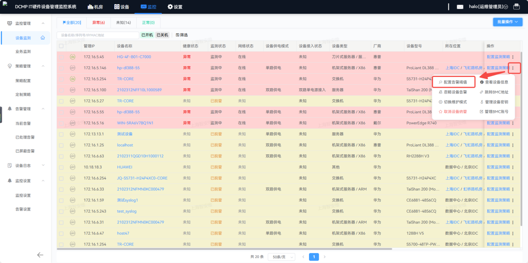
Task: Open device link WIN-5RA6V7BQ1N1
Action: [135, 123]
